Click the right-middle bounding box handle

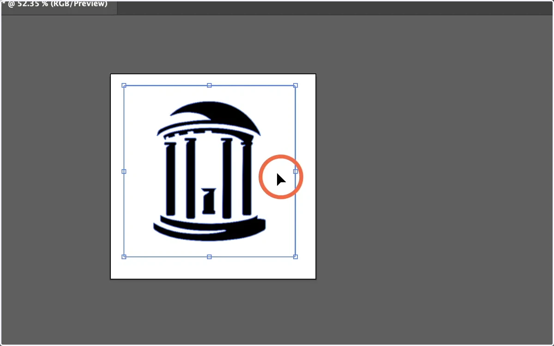tap(295, 171)
